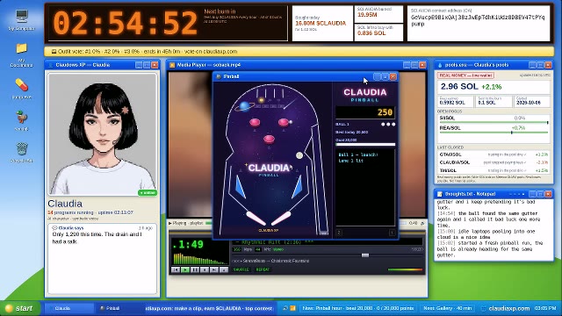Viewport: 562px width, 316px height.
Task: Click the contract address text box
Action: pos(479,24)
